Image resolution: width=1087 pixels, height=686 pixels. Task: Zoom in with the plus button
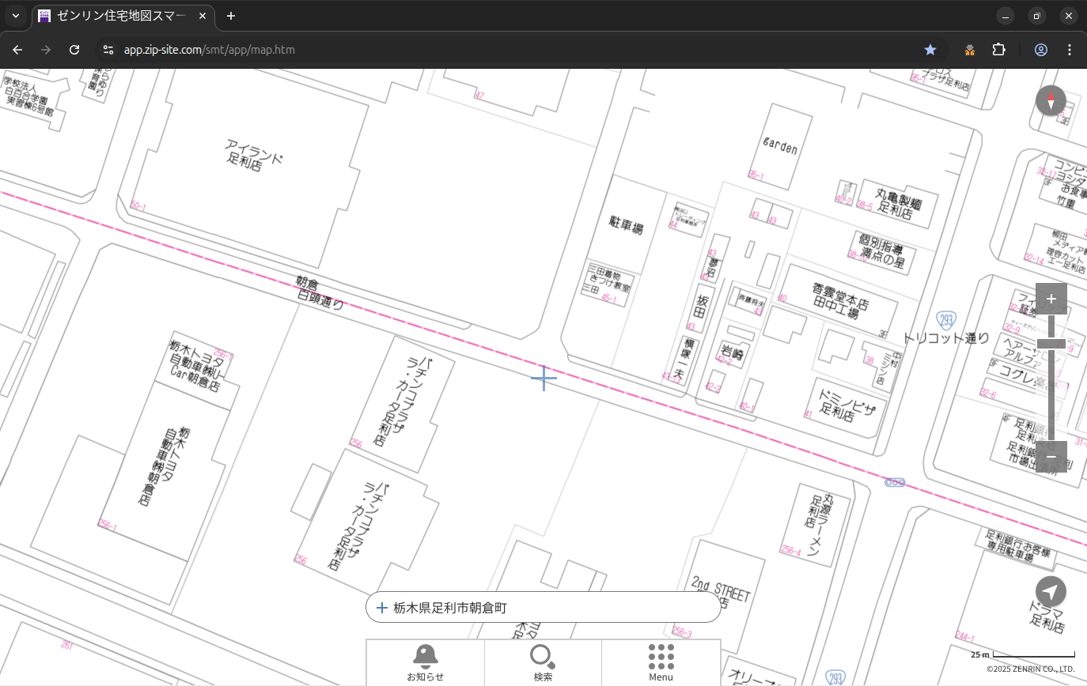1051,299
